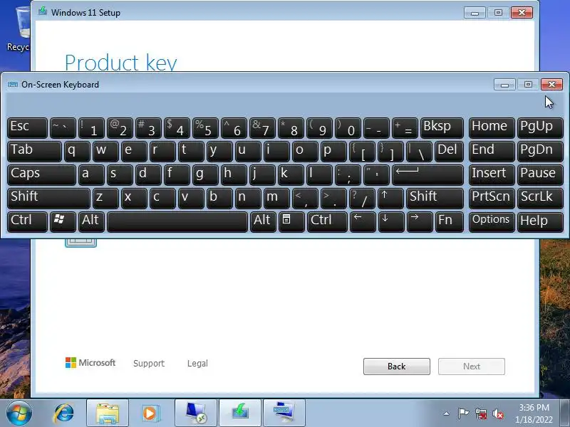Tap the forward slash question key
570x427 pixels.
[x=362, y=198]
